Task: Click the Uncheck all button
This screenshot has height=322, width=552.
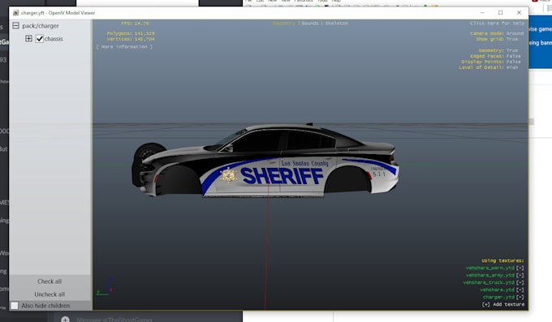Action: (x=50, y=294)
